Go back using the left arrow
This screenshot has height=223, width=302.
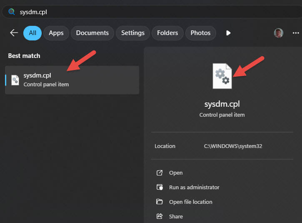click(14, 33)
